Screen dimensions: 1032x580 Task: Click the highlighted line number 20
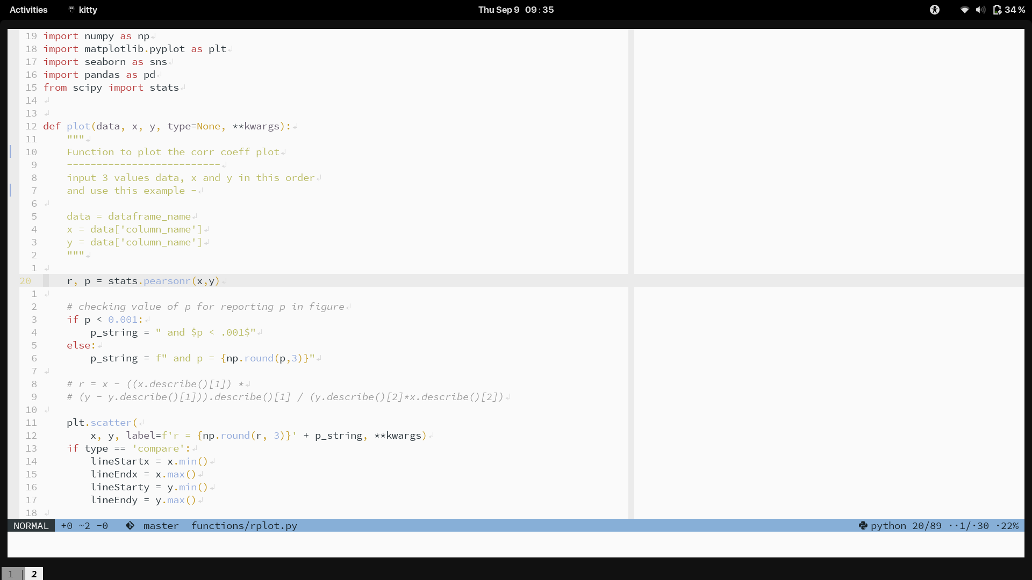pyautogui.click(x=25, y=281)
